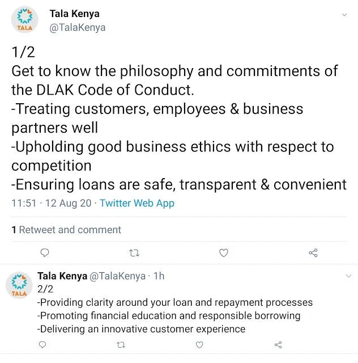The image size is (358, 363).
Task: Reply to the 2/2 tweet
Action: point(42,345)
